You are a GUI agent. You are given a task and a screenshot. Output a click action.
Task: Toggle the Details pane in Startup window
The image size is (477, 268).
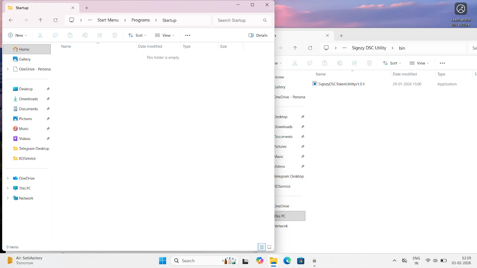click(x=258, y=35)
